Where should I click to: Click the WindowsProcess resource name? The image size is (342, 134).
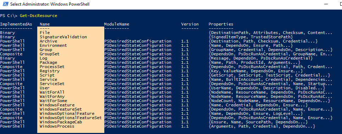pos(57,126)
